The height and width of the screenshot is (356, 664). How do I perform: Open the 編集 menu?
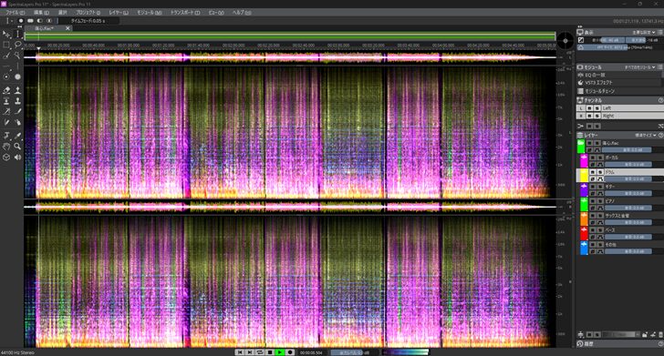click(41, 12)
